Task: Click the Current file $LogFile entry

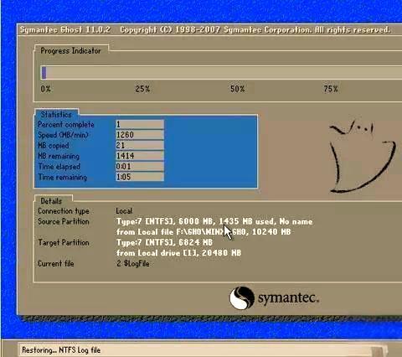Action: (x=133, y=263)
